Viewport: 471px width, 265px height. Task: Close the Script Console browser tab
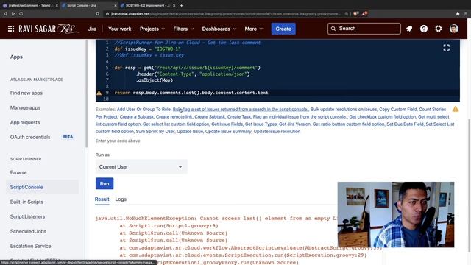point(116,5)
